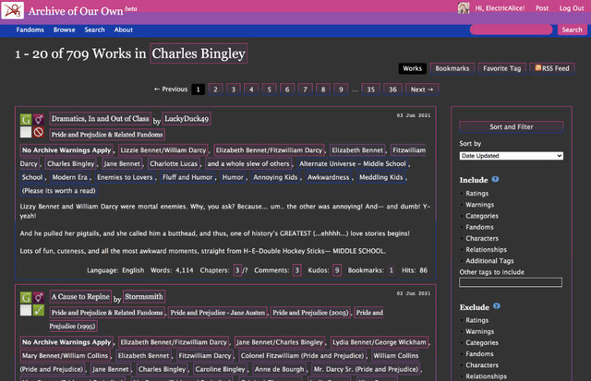This screenshot has height=381, width=591.
Task: Click the Enemies to Lovers tag
Action: (x=125, y=177)
